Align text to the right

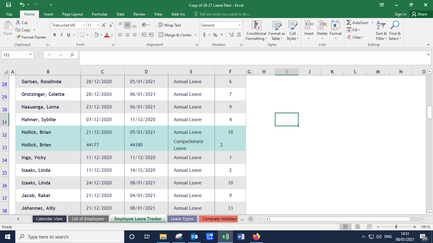pyautogui.click(x=134, y=35)
